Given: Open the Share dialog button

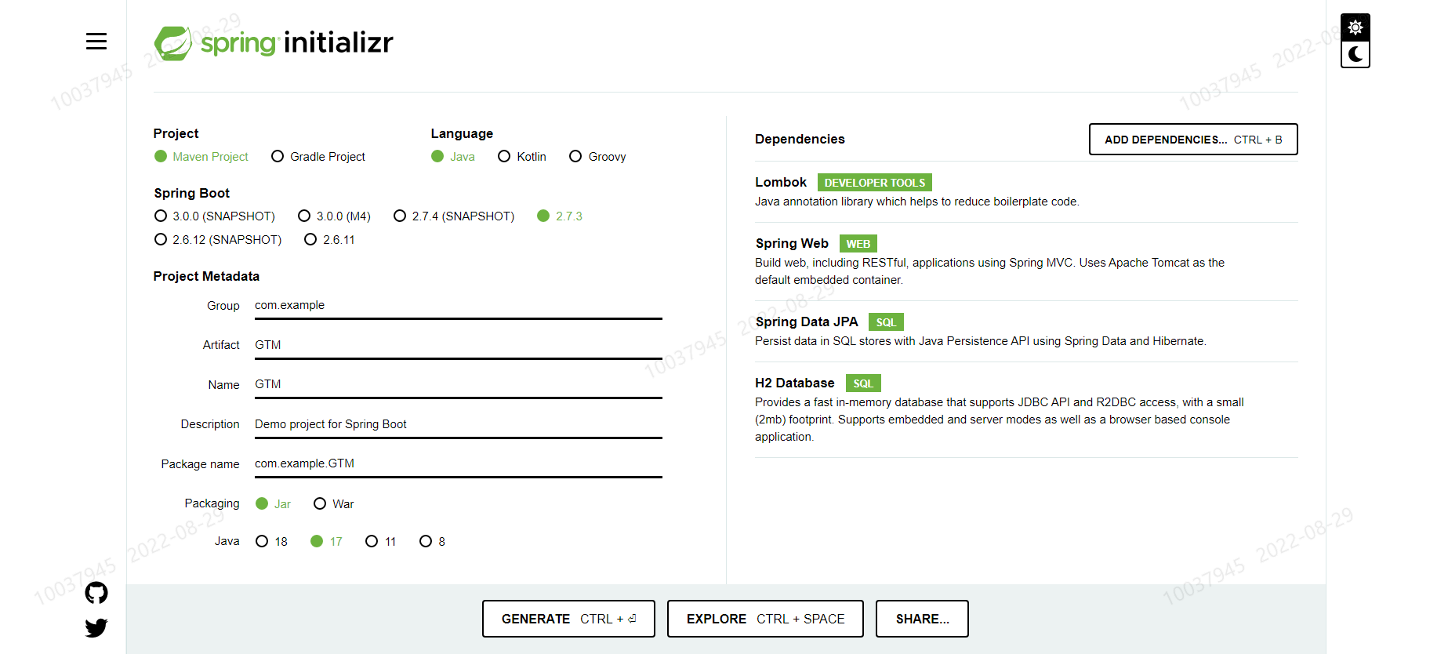Looking at the screenshot, I should pos(922,619).
